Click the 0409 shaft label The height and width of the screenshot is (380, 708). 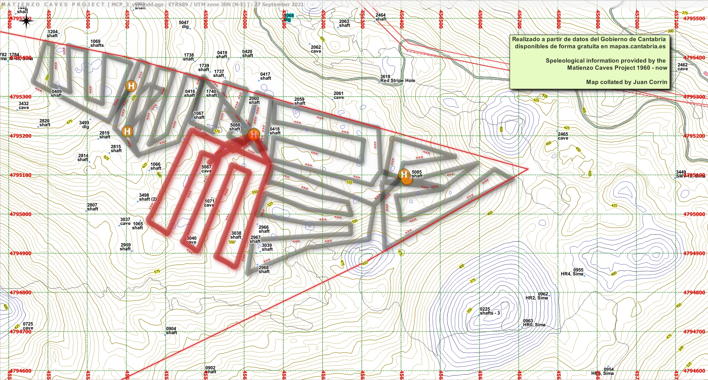(x=56, y=93)
